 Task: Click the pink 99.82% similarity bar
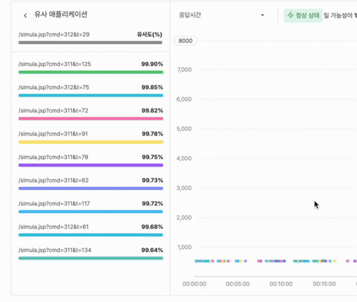91,119
